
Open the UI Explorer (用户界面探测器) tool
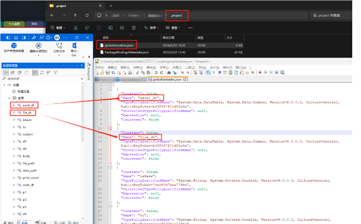(14, 46)
